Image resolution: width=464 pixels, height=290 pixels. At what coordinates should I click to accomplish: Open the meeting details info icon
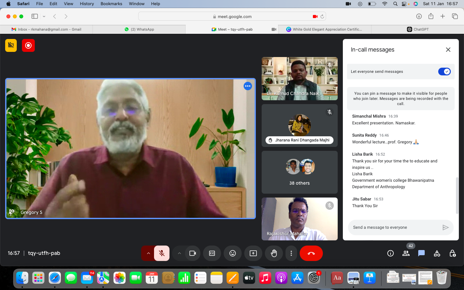pos(391,253)
